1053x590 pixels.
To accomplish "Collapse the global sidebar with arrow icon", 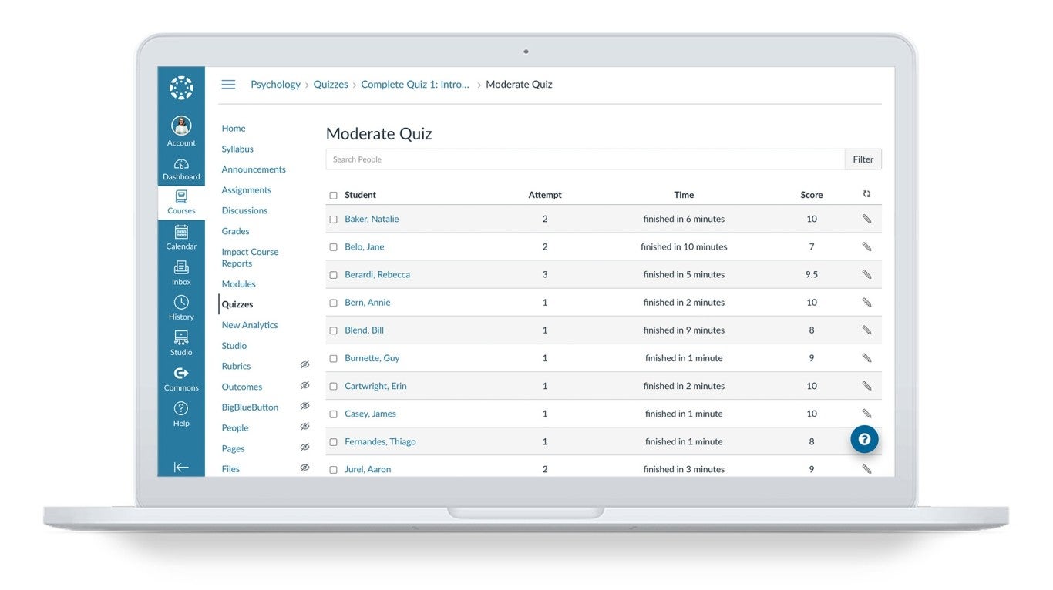I will coord(181,467).
